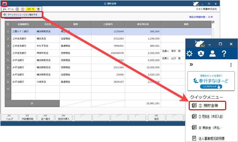This screenshot has height=142, width=238.
Task: Click the 金融機関名 column header
Action: (23, 24)
